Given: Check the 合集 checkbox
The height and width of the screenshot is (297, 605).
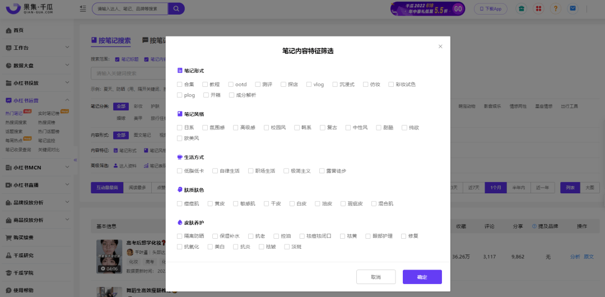Looking at the screenshot, I should click(x=179, y=84).
